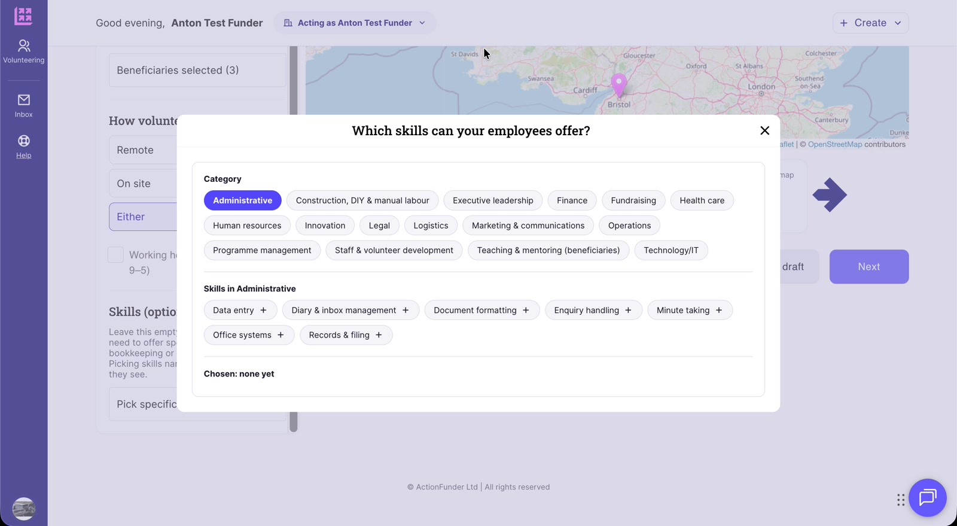Add the Records & filing skill

(346, 335)
